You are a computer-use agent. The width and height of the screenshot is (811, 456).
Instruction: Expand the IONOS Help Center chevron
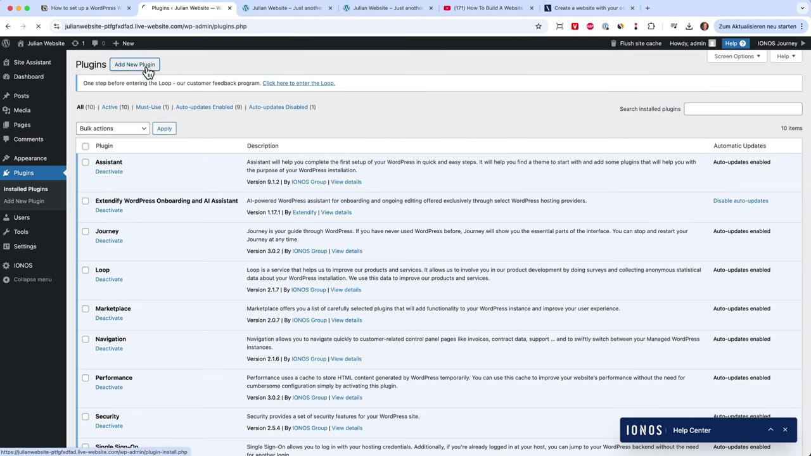click(x=770, y=430)
